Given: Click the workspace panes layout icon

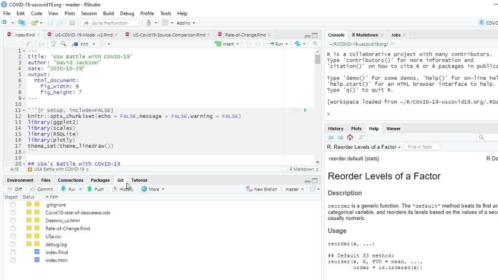Looking at the screenshot, I should tap(165, 22).
